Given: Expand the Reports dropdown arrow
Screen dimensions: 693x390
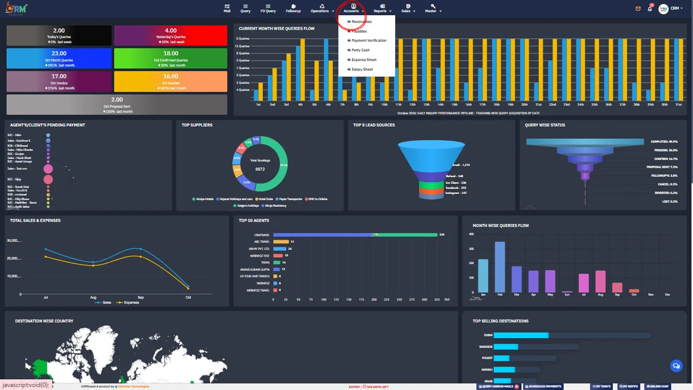Looking at the screenshot, I should [390, 11].
